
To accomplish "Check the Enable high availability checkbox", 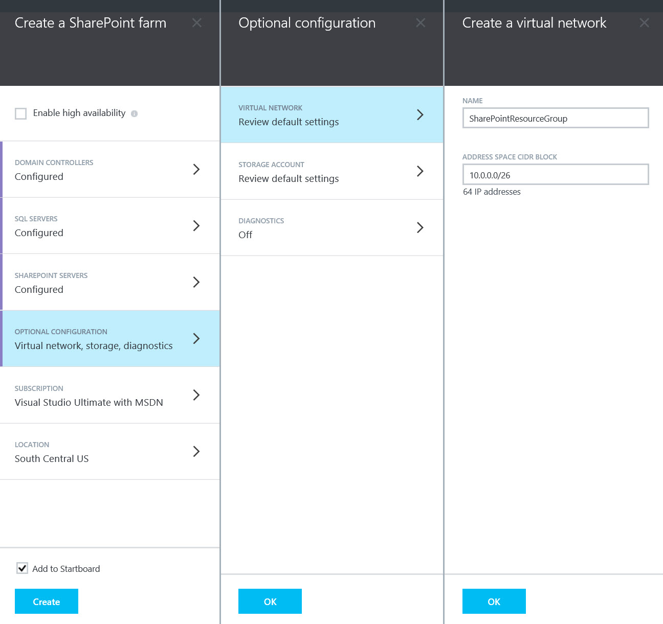I will [x=21, y=113].
